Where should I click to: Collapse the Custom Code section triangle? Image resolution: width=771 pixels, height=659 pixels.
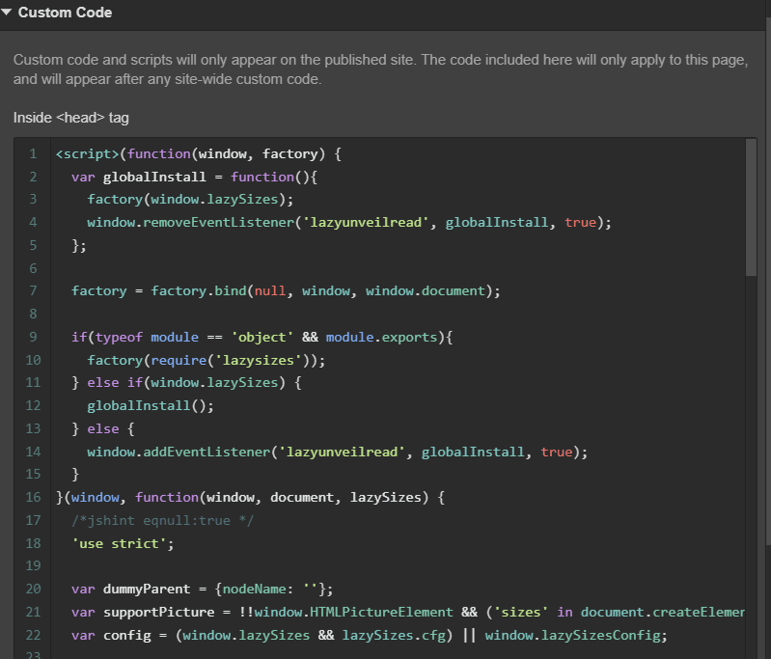[x=8, y=13]
